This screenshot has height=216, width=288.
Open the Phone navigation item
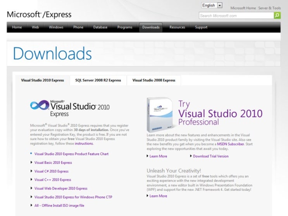[x=78, y=27]
